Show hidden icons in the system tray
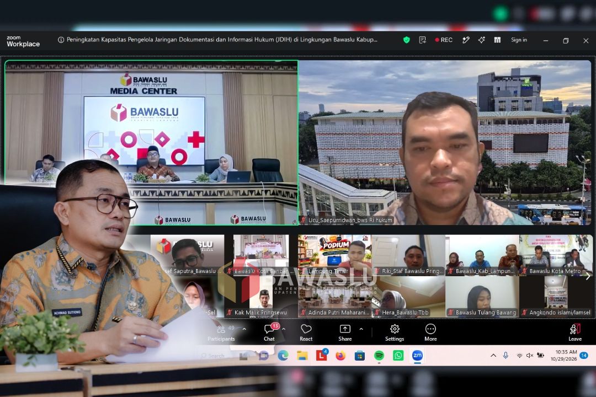This screenshot has height=397, width=596. coord(493,356)
